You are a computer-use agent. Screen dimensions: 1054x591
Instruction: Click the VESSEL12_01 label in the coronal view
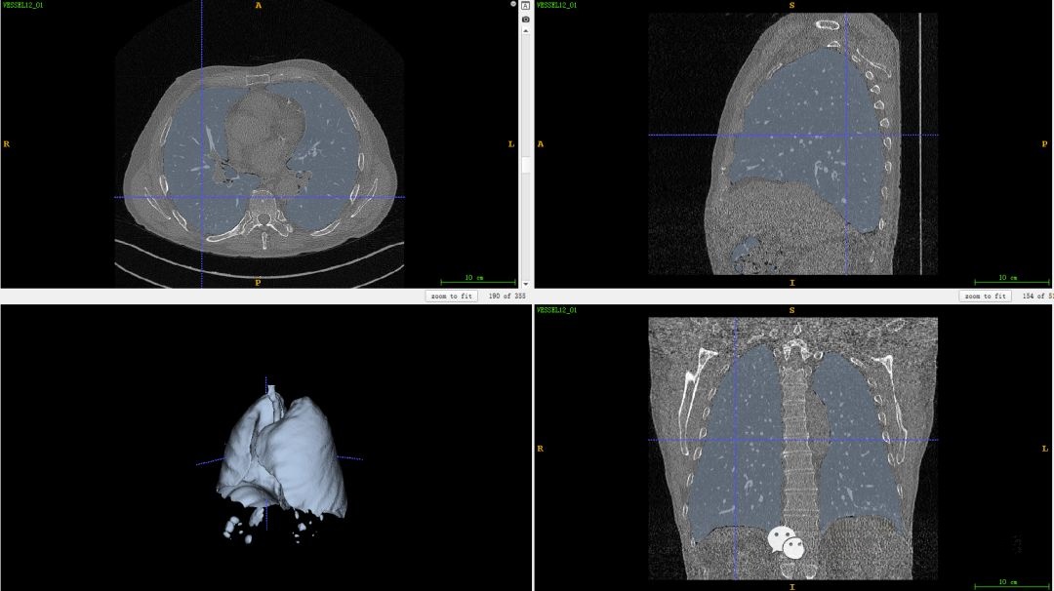coord(556,309)
